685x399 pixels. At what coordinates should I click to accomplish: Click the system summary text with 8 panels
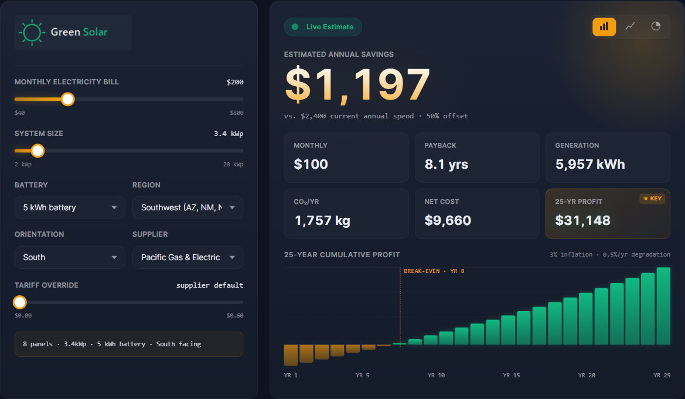tap(112, 344)
